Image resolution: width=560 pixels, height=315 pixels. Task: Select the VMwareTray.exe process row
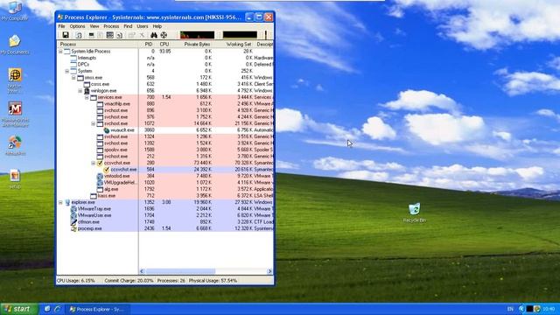(165, 208)
